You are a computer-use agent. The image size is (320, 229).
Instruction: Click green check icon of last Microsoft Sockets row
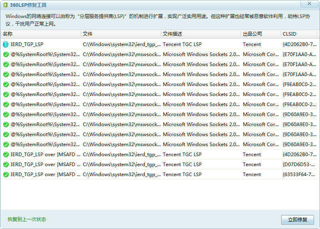(6, 145)
